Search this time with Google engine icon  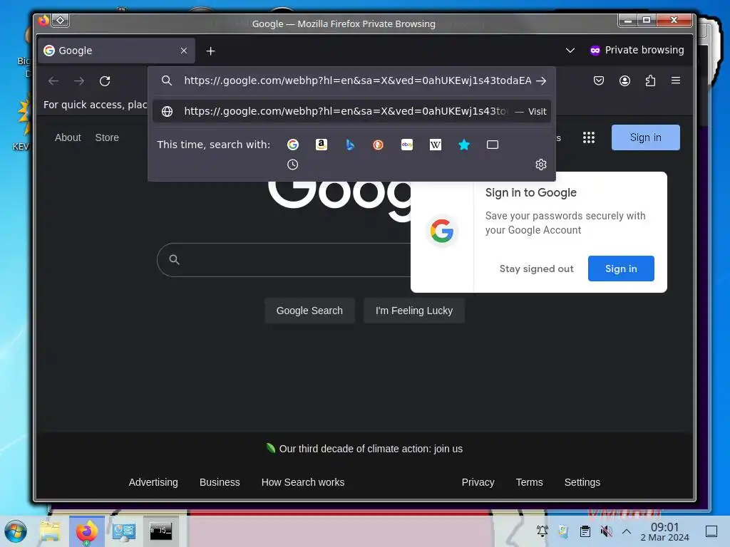293,145
